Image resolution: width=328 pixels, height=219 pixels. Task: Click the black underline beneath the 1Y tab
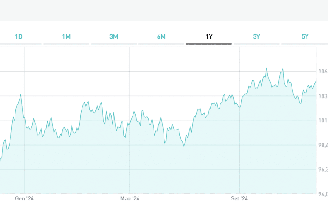(209, 44)
